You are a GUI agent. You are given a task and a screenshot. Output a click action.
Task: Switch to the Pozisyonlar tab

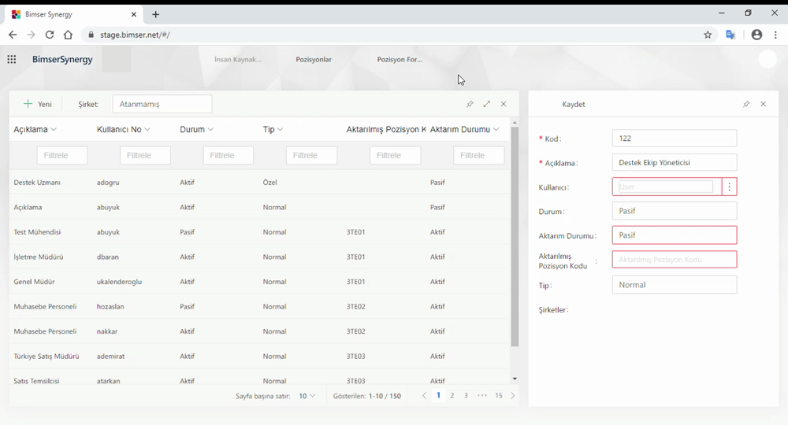tap(314, 60)
